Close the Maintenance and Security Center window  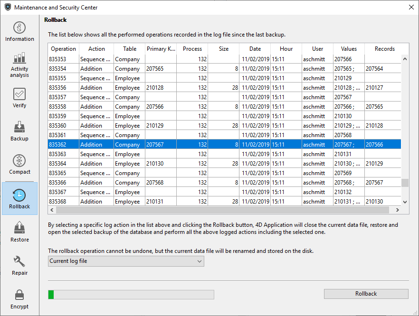[411, 7]
